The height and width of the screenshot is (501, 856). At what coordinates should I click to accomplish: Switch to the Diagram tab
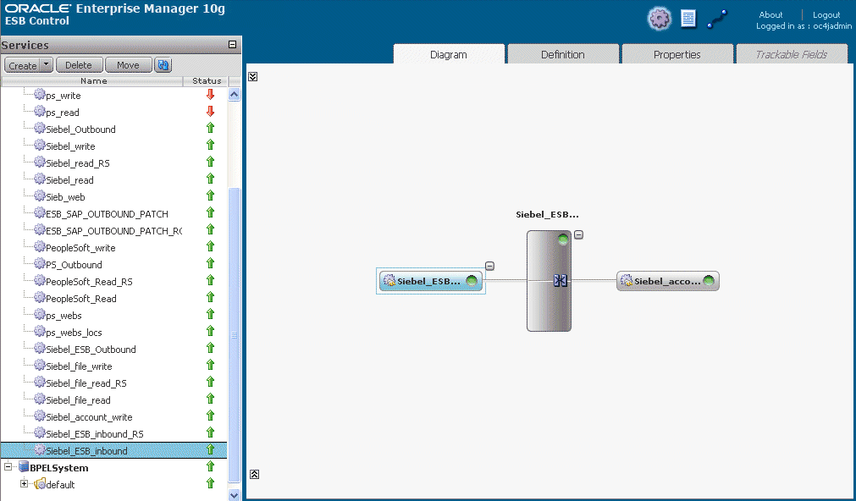click(449, 54)
